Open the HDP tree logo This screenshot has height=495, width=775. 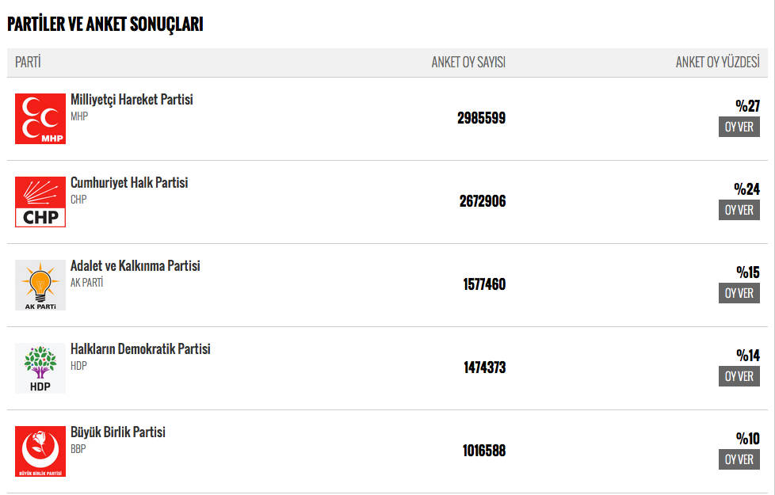tap(40, 368)
